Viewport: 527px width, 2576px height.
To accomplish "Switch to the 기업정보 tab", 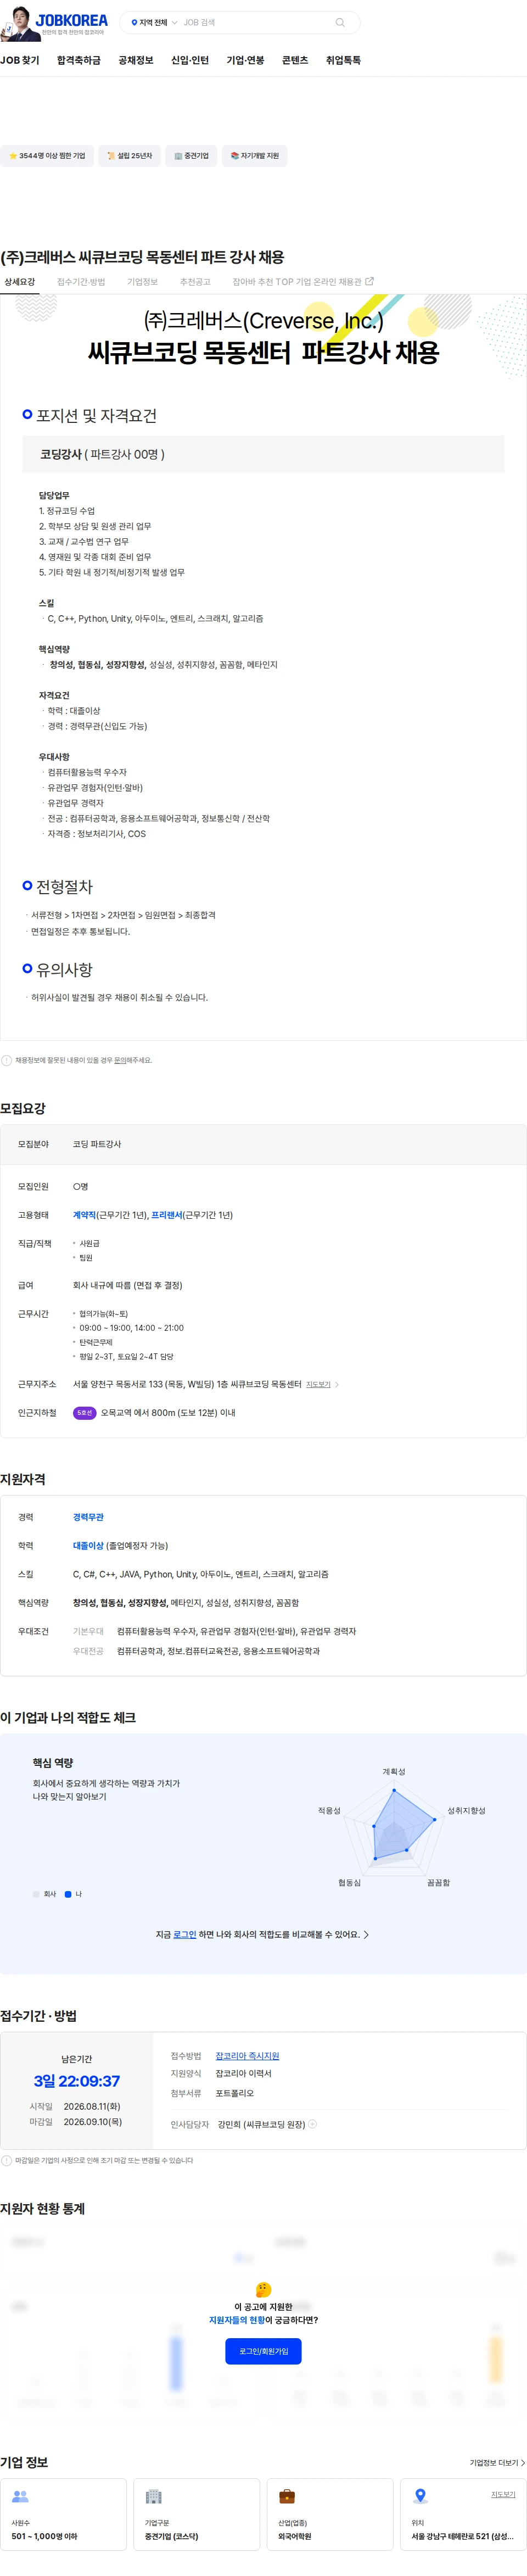I will pos(142,282).
